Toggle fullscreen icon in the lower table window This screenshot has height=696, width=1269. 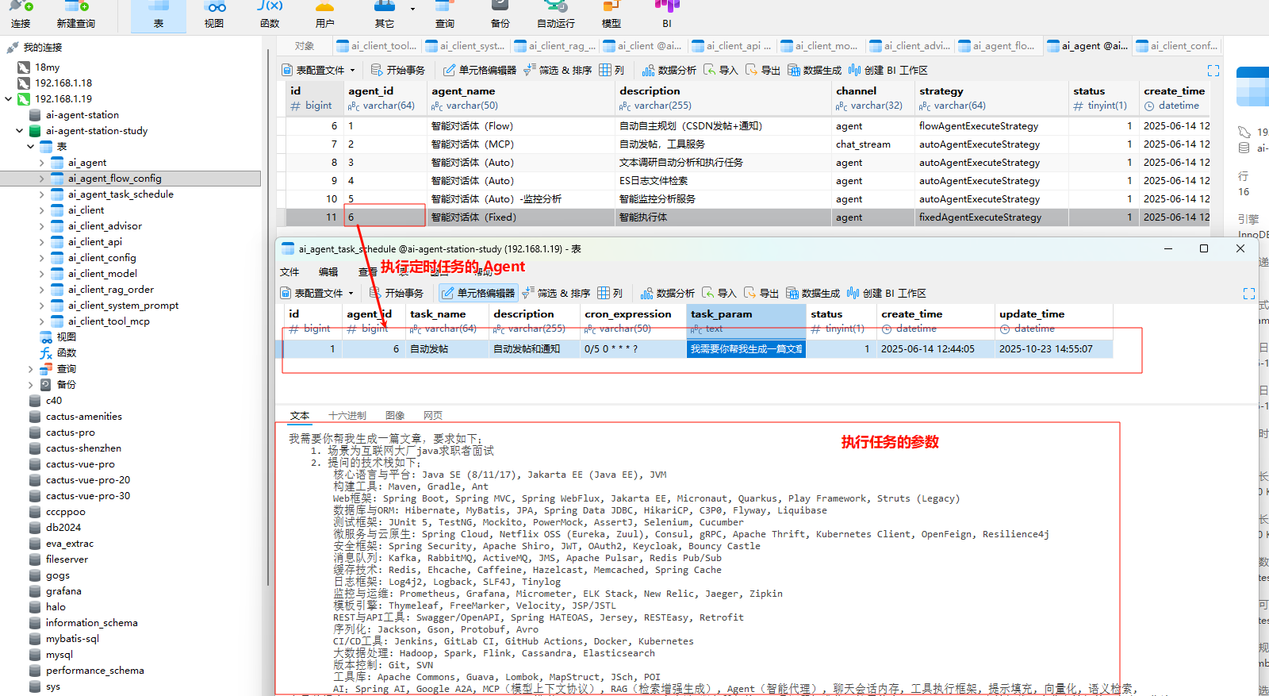pyautogui.click(x=1248, y=294)
